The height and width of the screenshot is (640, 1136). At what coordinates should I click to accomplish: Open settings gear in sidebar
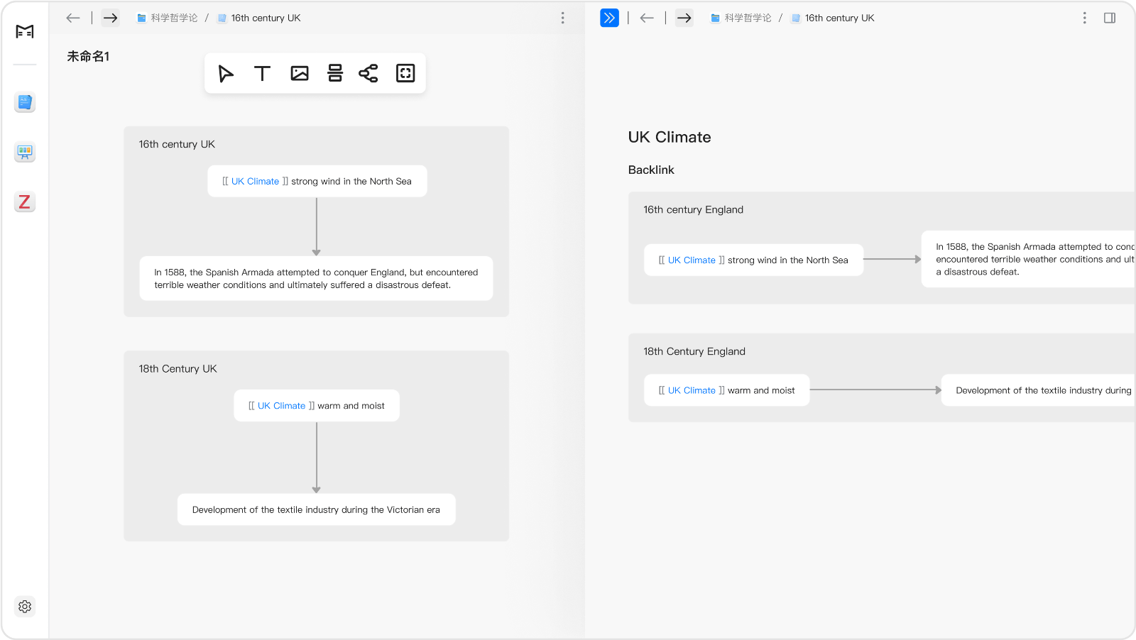click(x=25, y=607)
